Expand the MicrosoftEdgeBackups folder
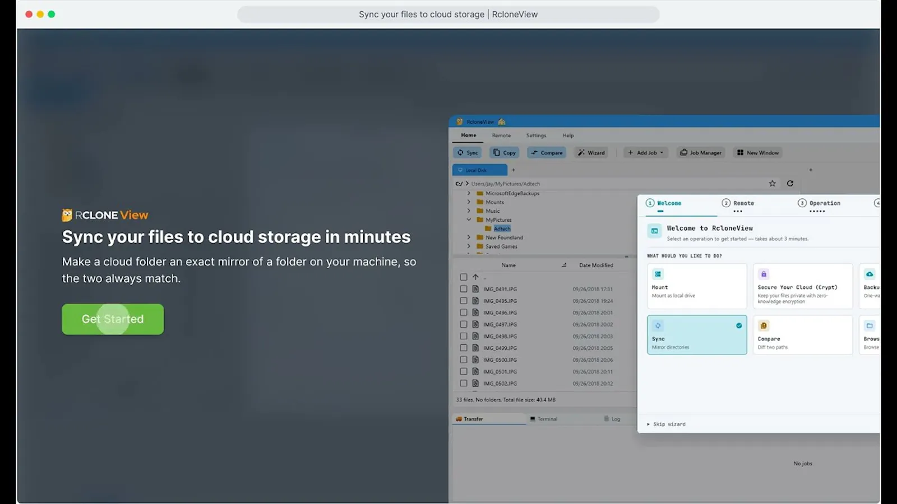Viewport: 897px width, 504px height. click(469, 193)
